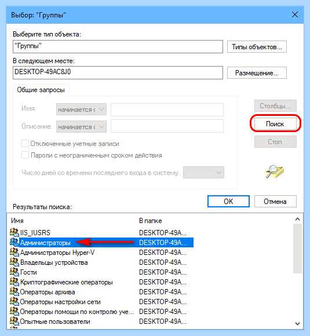310x336 pixels.
Task: Select the Опытные пользователи group row
Action: point(101,322)
